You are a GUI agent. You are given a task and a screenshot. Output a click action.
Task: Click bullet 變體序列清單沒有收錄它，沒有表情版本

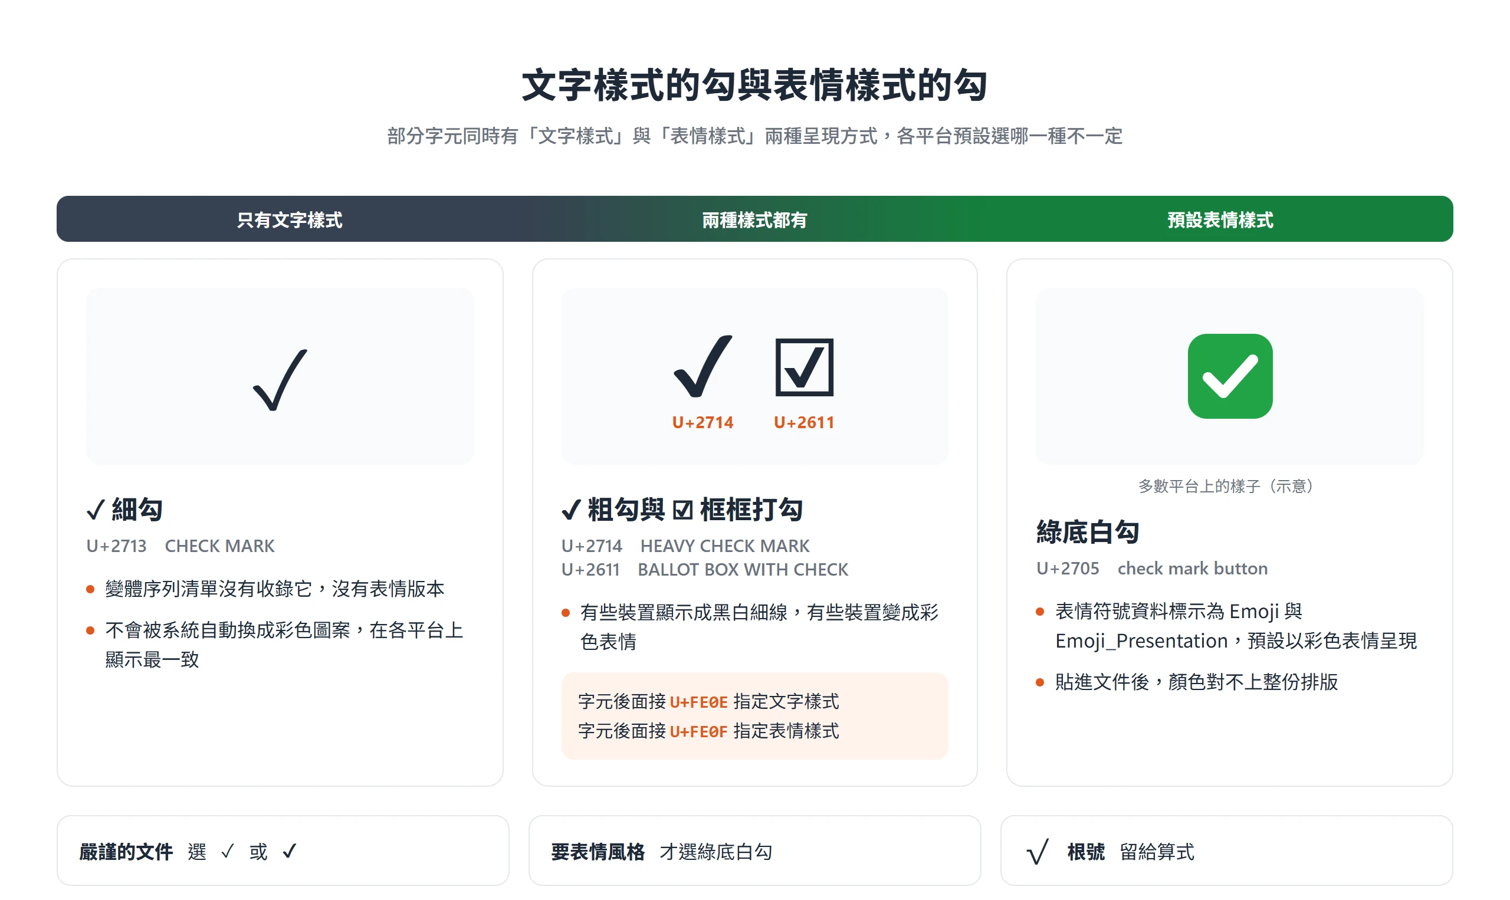click(275, 588)
